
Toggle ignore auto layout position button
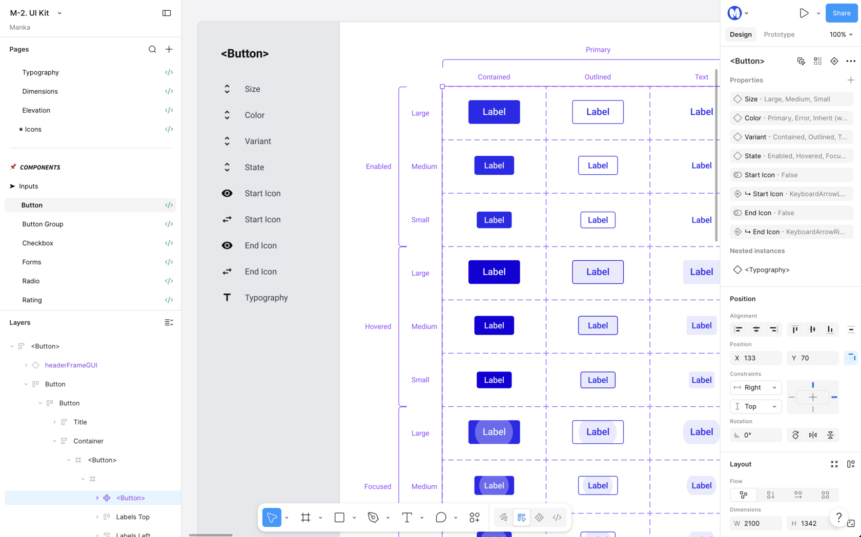pyautogui.click(x=851, y=358)
